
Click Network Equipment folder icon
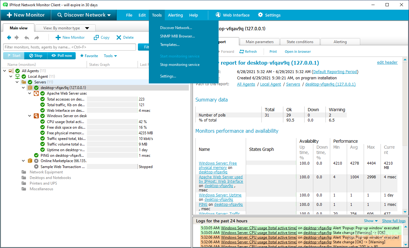tap(24, 172)
